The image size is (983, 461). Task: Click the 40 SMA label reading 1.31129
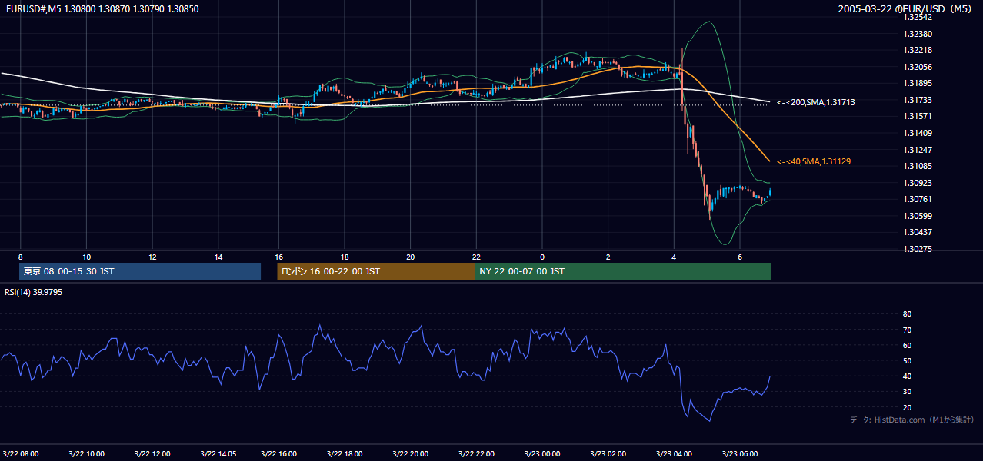click(x=814, y=161)
